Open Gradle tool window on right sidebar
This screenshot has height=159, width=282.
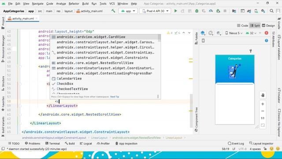coord(279,23)
